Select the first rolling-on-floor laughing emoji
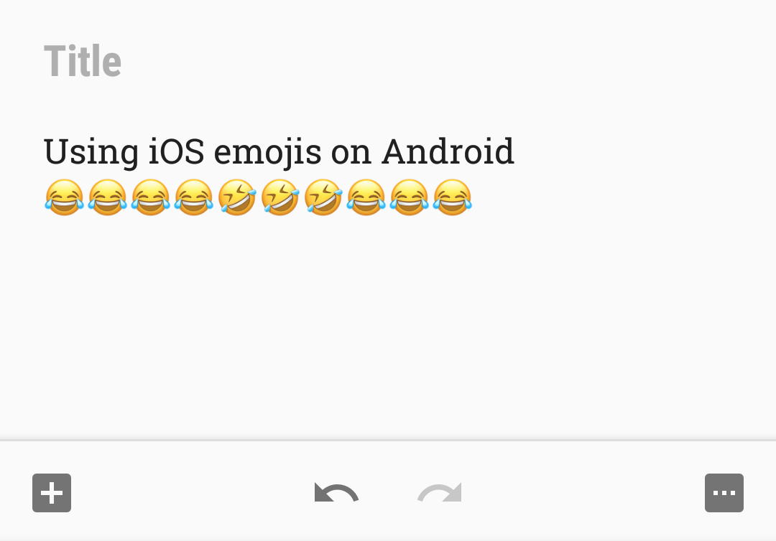Screen dimensions: 776x541 coord(237,197)
